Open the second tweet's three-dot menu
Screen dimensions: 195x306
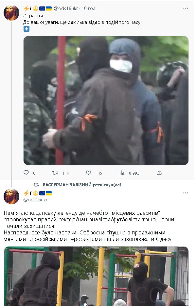point(186,193)
